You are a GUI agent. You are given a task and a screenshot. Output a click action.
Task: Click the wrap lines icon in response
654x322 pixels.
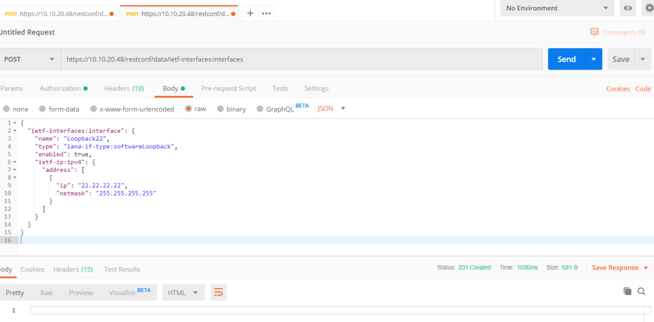point(219,293)
